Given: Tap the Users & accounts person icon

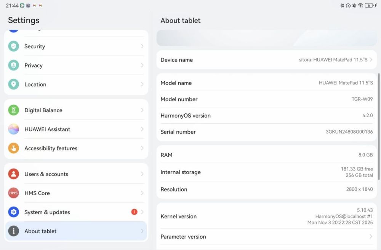Looking at the screenshot, I should (x=14, y=174).
